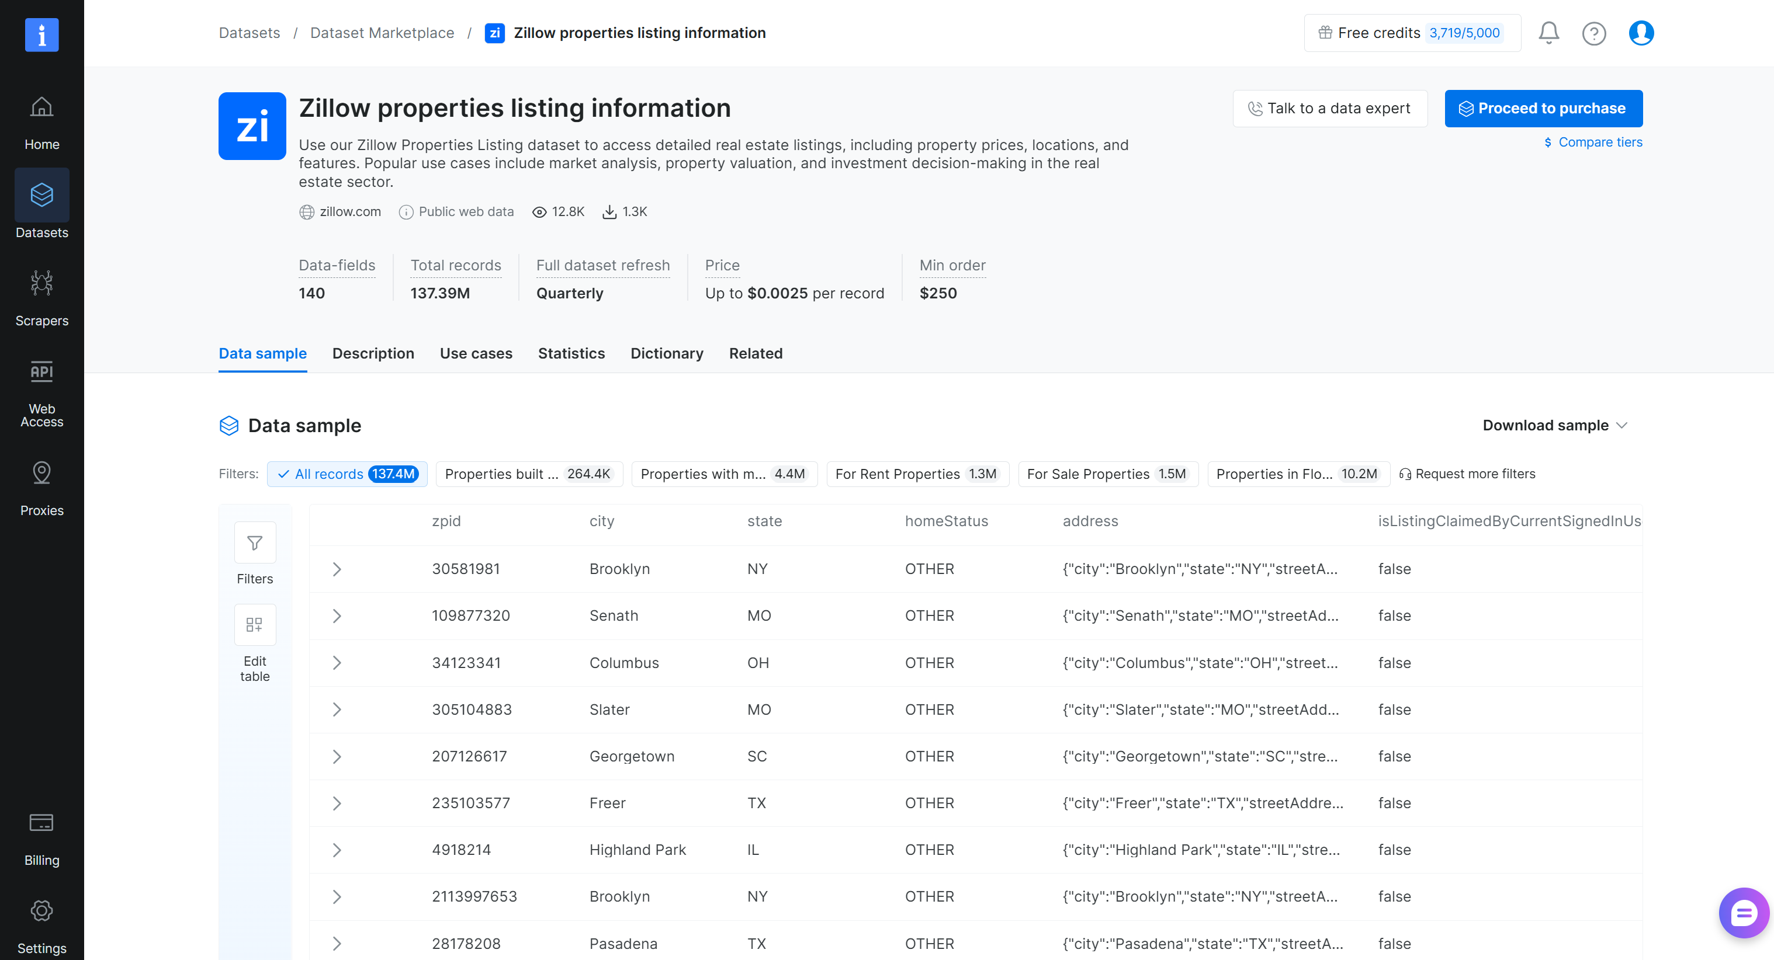Toggle the Properties in Flo... filter
This screenshot has width=1774, height=960.
(x=1298, y=474)
